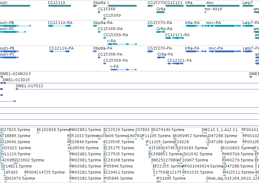The width and height of the screenshot is (259, 183).
Task: Select the su(r)-RB transcript
Action: 15,26
